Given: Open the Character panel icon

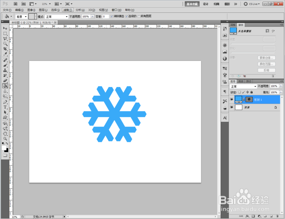Looking at the screenshot, I should 225,118.
